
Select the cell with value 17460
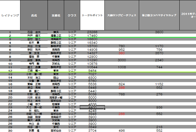(92, 36)
